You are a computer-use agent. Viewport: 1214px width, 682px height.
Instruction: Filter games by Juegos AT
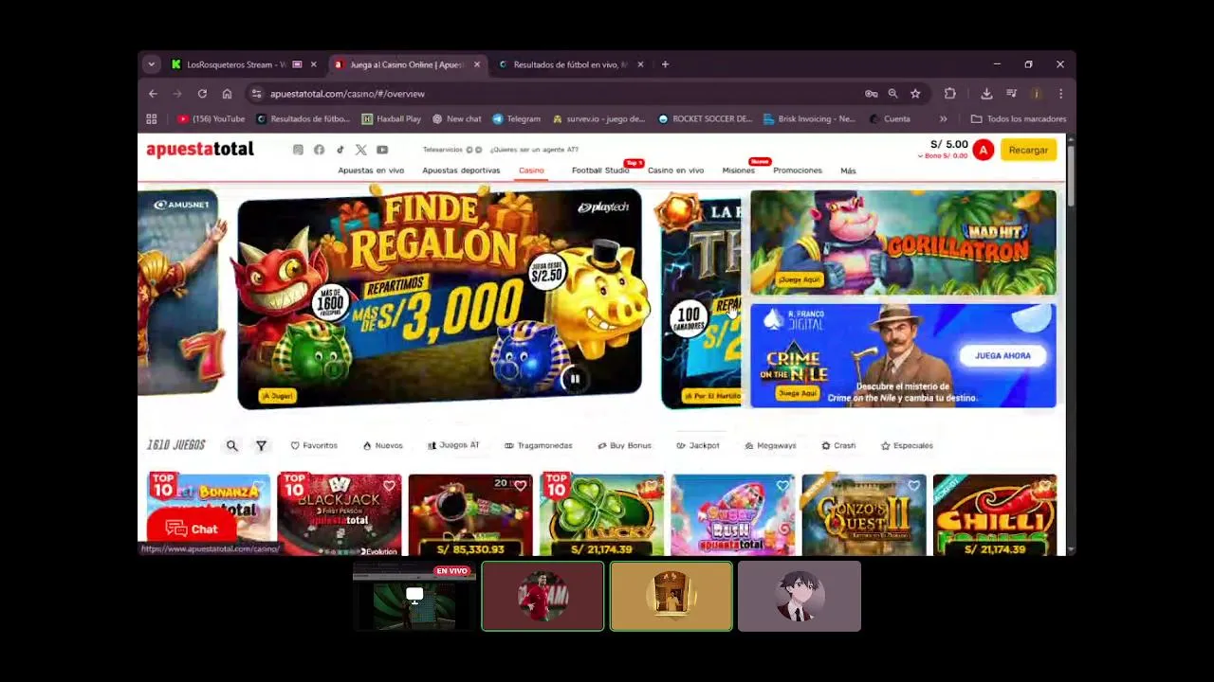[453, 445]
